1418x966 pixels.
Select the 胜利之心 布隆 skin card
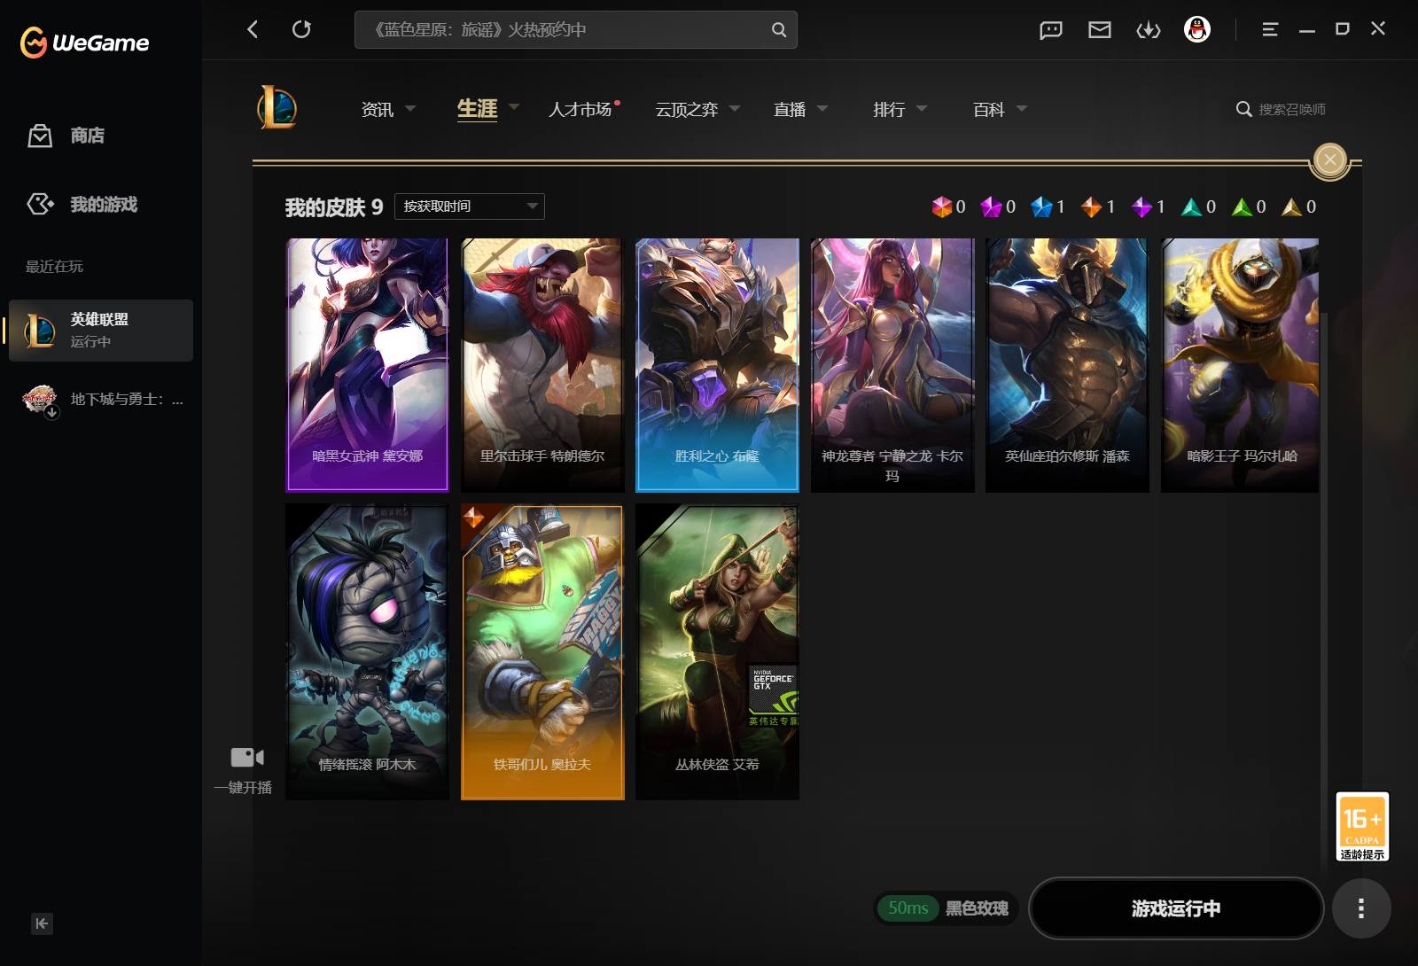click(x=717, y=364)
